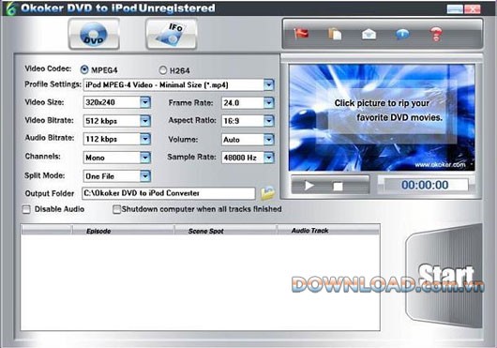Load an IFO file with the IFO button
This screenshot has width=497, height=348.
point(172,34)
